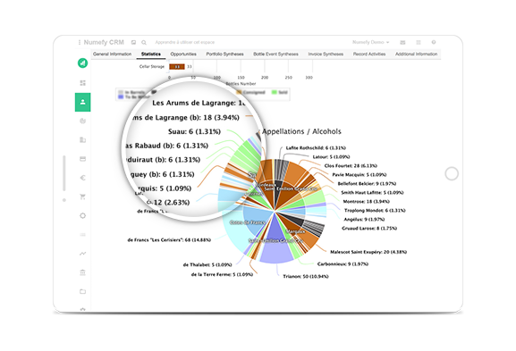Viewport: 516px width, 351px height.
Task: Click the brown Cellar Storage bar
Action: (x=177, y=67)
